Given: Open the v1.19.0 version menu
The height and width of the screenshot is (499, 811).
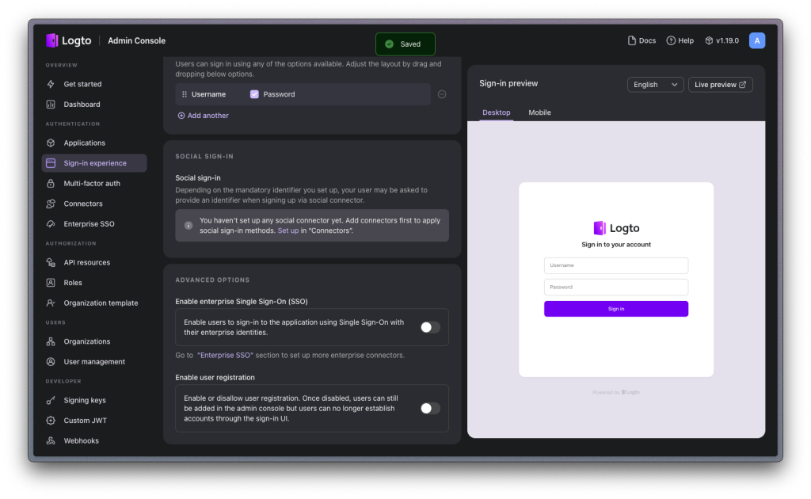Looking at the screenshot, I should pos(722,40).
